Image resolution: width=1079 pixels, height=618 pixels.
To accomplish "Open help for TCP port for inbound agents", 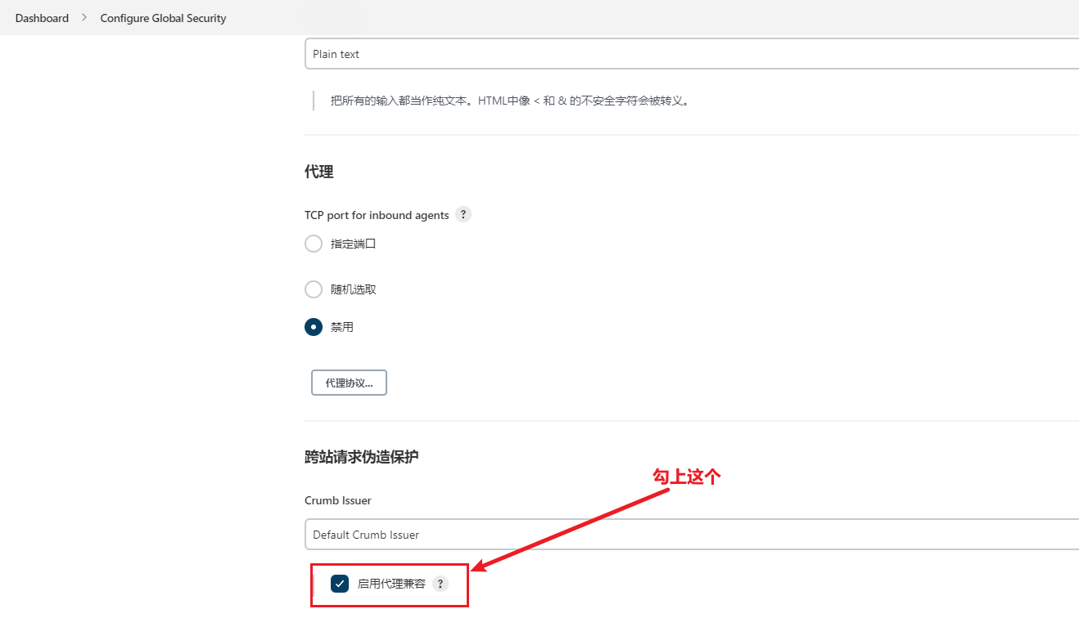I will coord(463,215).
